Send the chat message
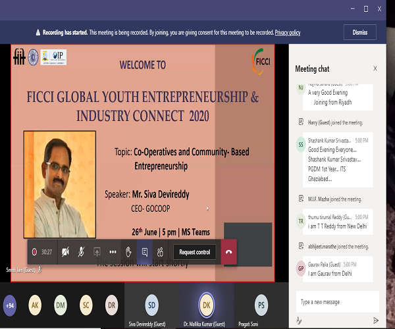Viewport: 395px width, 329px height. click(x=376, y=320)
